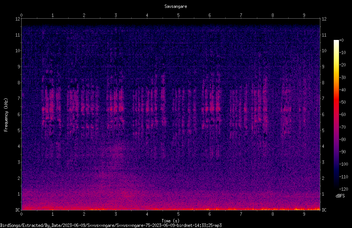
Task: Click the 5 second tick on bottom time axis
Action: pos(179,214)
